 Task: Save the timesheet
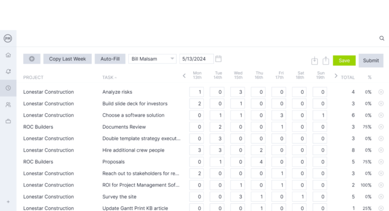(344, 61)
